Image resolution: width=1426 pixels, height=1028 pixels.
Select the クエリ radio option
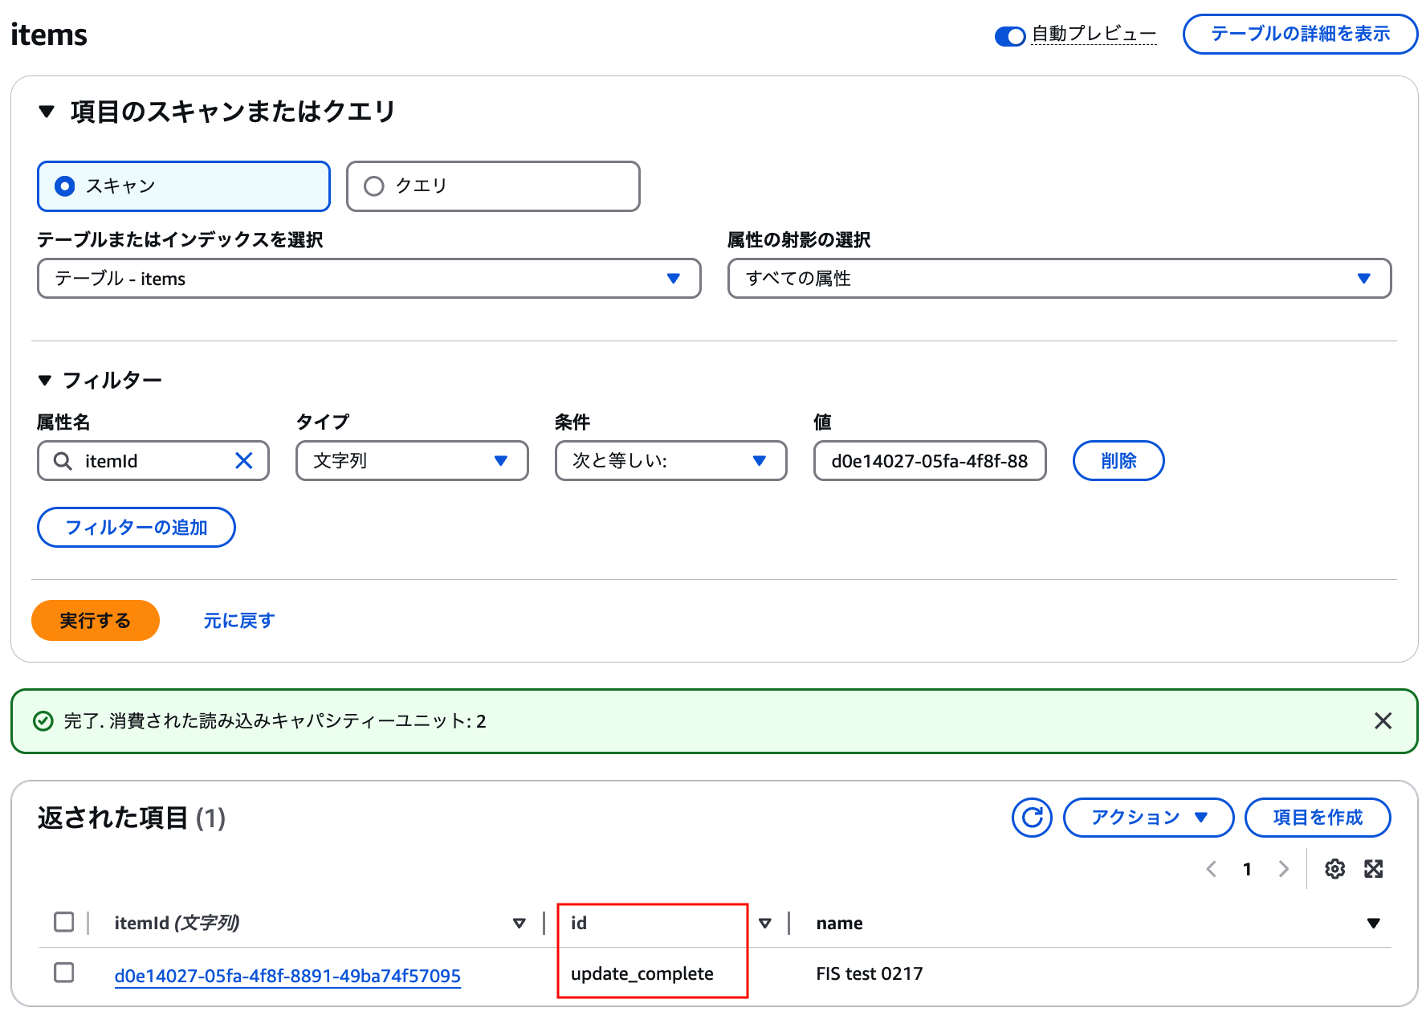[x=493, y=186]
